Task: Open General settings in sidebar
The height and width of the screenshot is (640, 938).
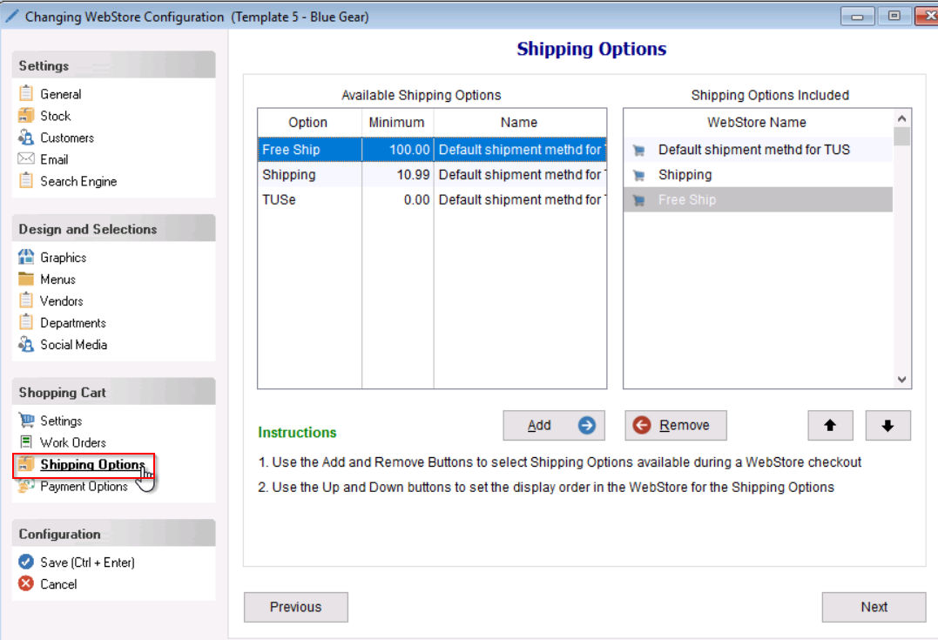Action: click(60, 94)
